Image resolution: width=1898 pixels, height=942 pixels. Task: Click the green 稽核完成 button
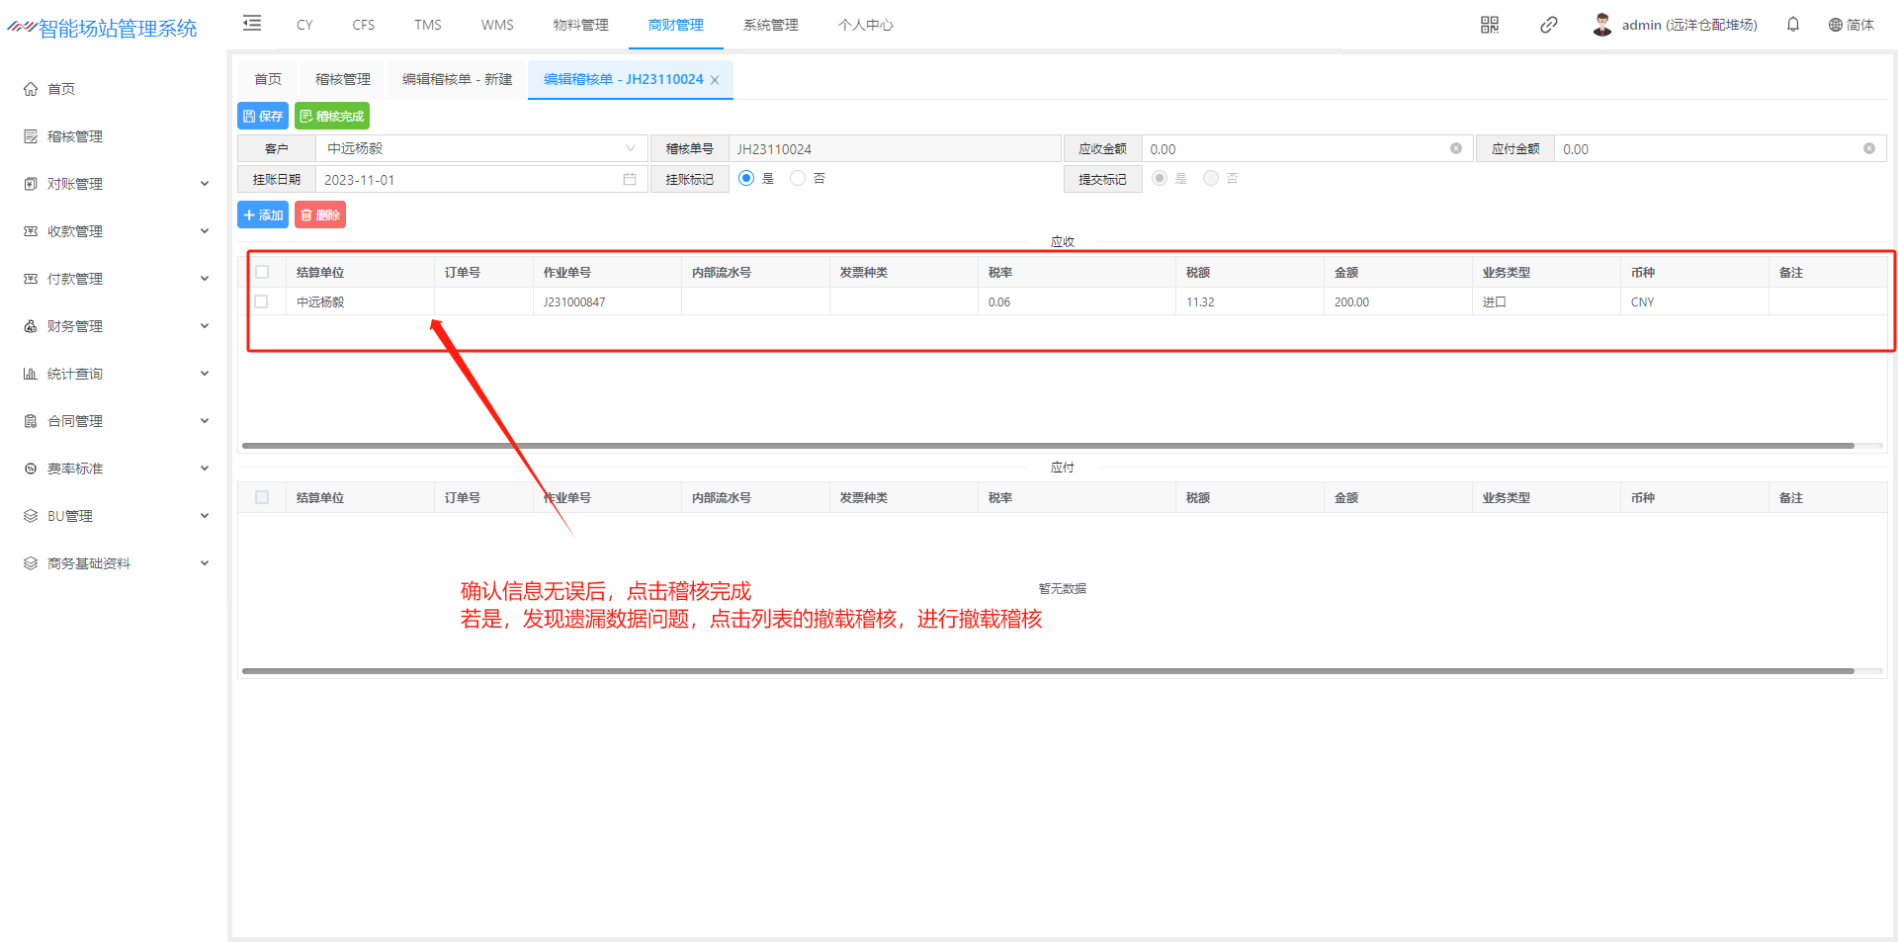[332, 117]
